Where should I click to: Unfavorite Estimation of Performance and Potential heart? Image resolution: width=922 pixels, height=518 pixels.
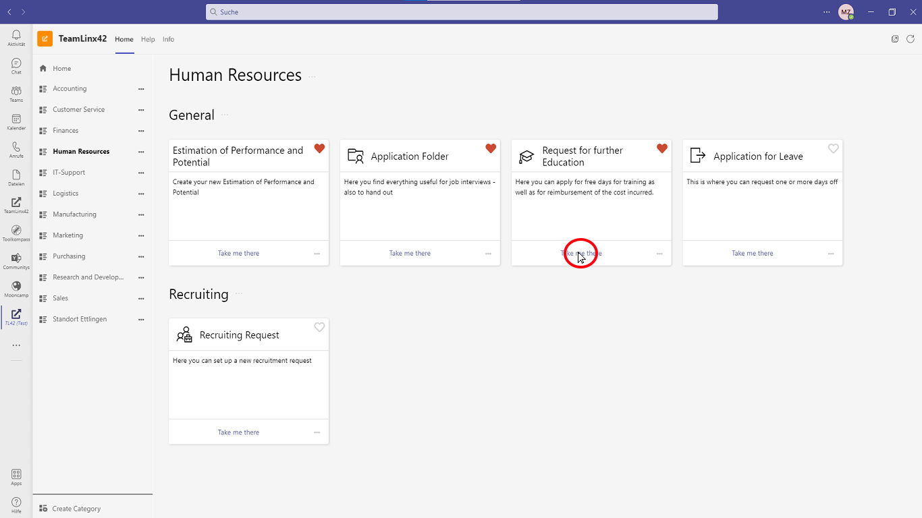[319, 148]
